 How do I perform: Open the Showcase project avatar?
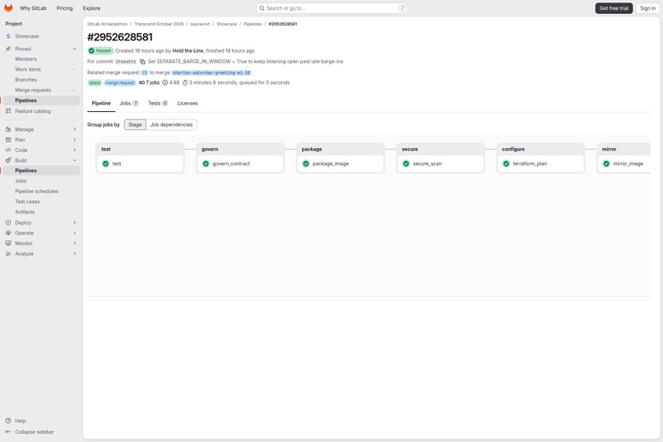coord(8,36)
